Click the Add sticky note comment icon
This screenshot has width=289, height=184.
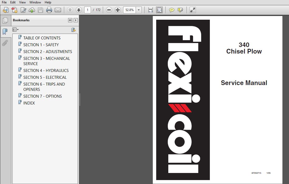point(172,10)
